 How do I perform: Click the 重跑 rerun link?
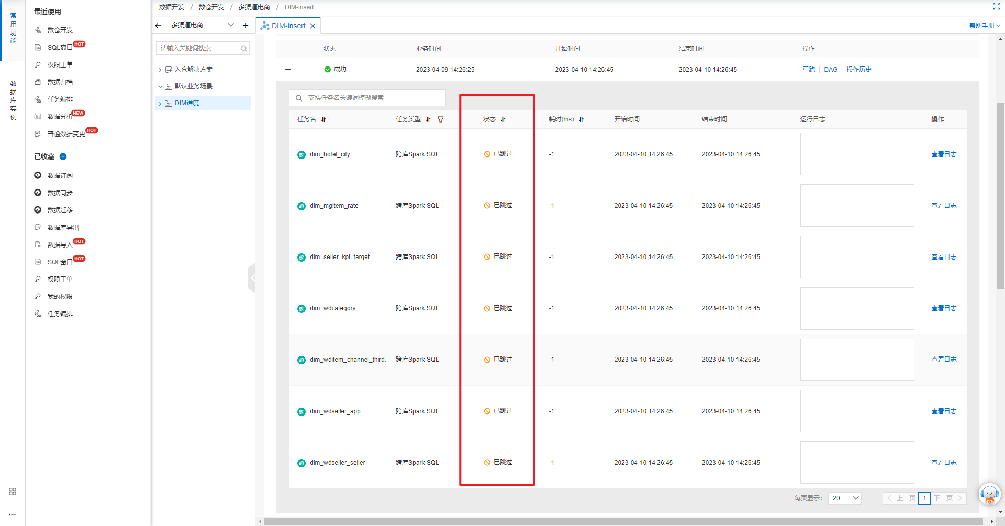tap(809, 70)
